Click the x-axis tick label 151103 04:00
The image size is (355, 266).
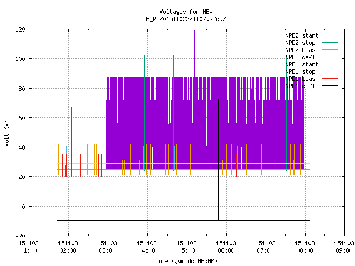click(146, 247)
